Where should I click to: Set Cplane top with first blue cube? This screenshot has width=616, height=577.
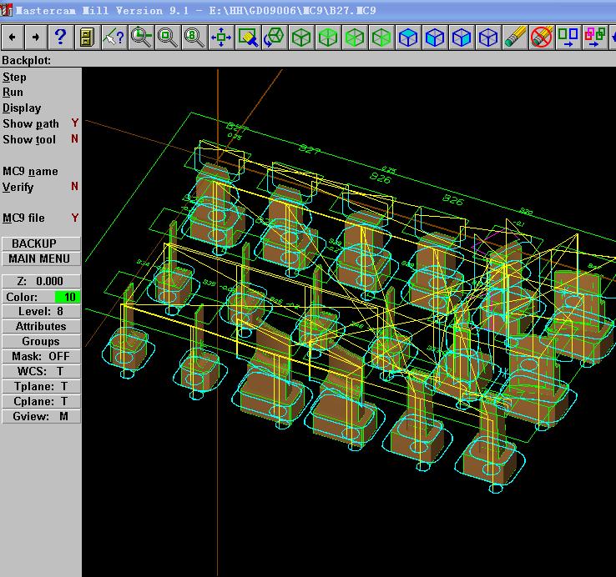(408, 37)
